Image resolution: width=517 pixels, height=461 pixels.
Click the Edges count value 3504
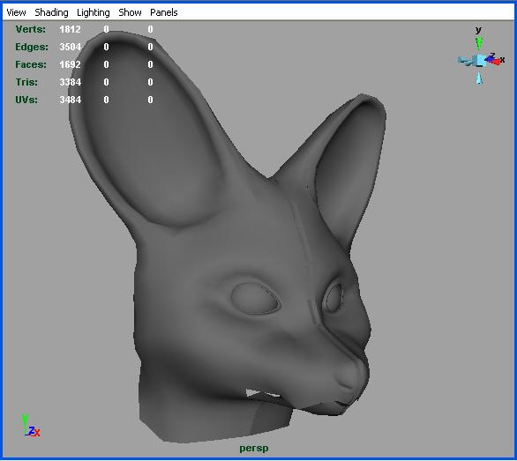click(x=71, y=47)
